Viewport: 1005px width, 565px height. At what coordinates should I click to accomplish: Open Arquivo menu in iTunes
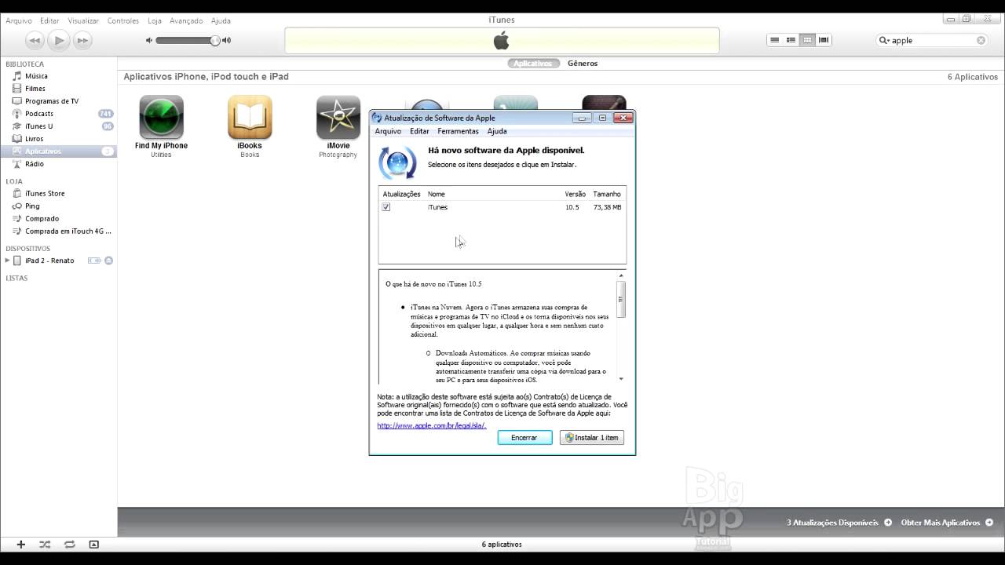pyautogui.click(x=19, y=20)
